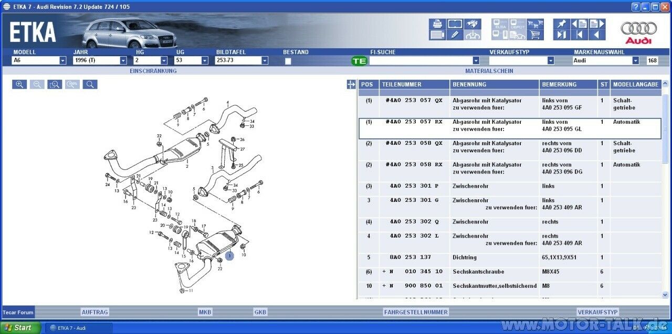Viewport: 672px width, 334px height.
Task: Click the frame icon next to printer
Action: click(x=455, y=24)
